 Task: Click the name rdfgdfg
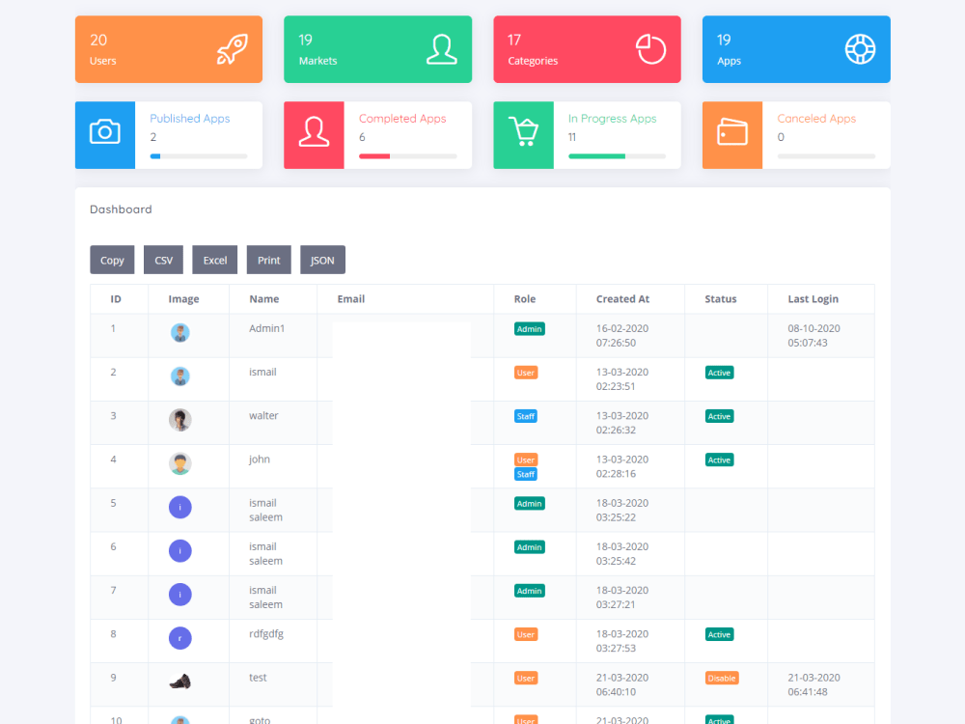(266, 634)
